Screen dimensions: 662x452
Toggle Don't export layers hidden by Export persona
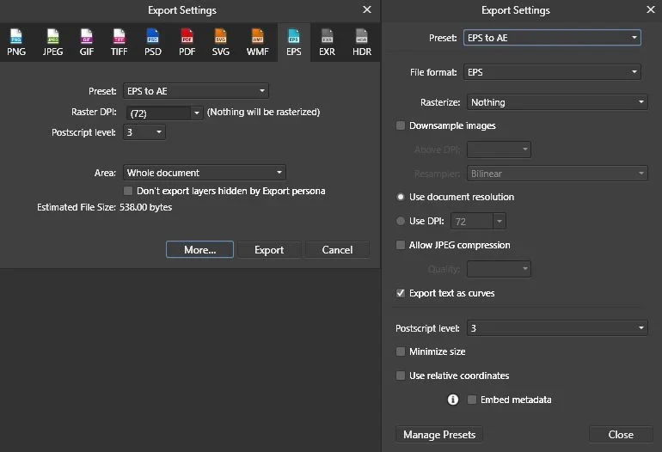click(x=128, y=191)
